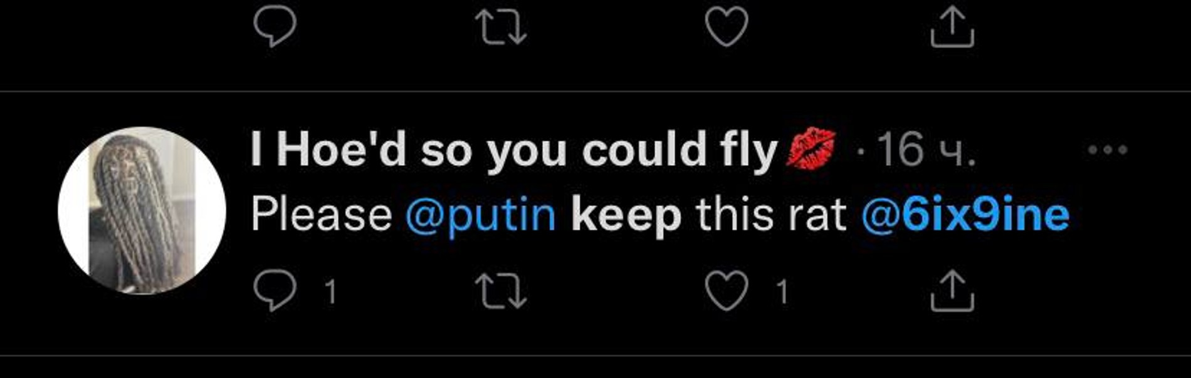Open the @putin mention

(480, 215)
